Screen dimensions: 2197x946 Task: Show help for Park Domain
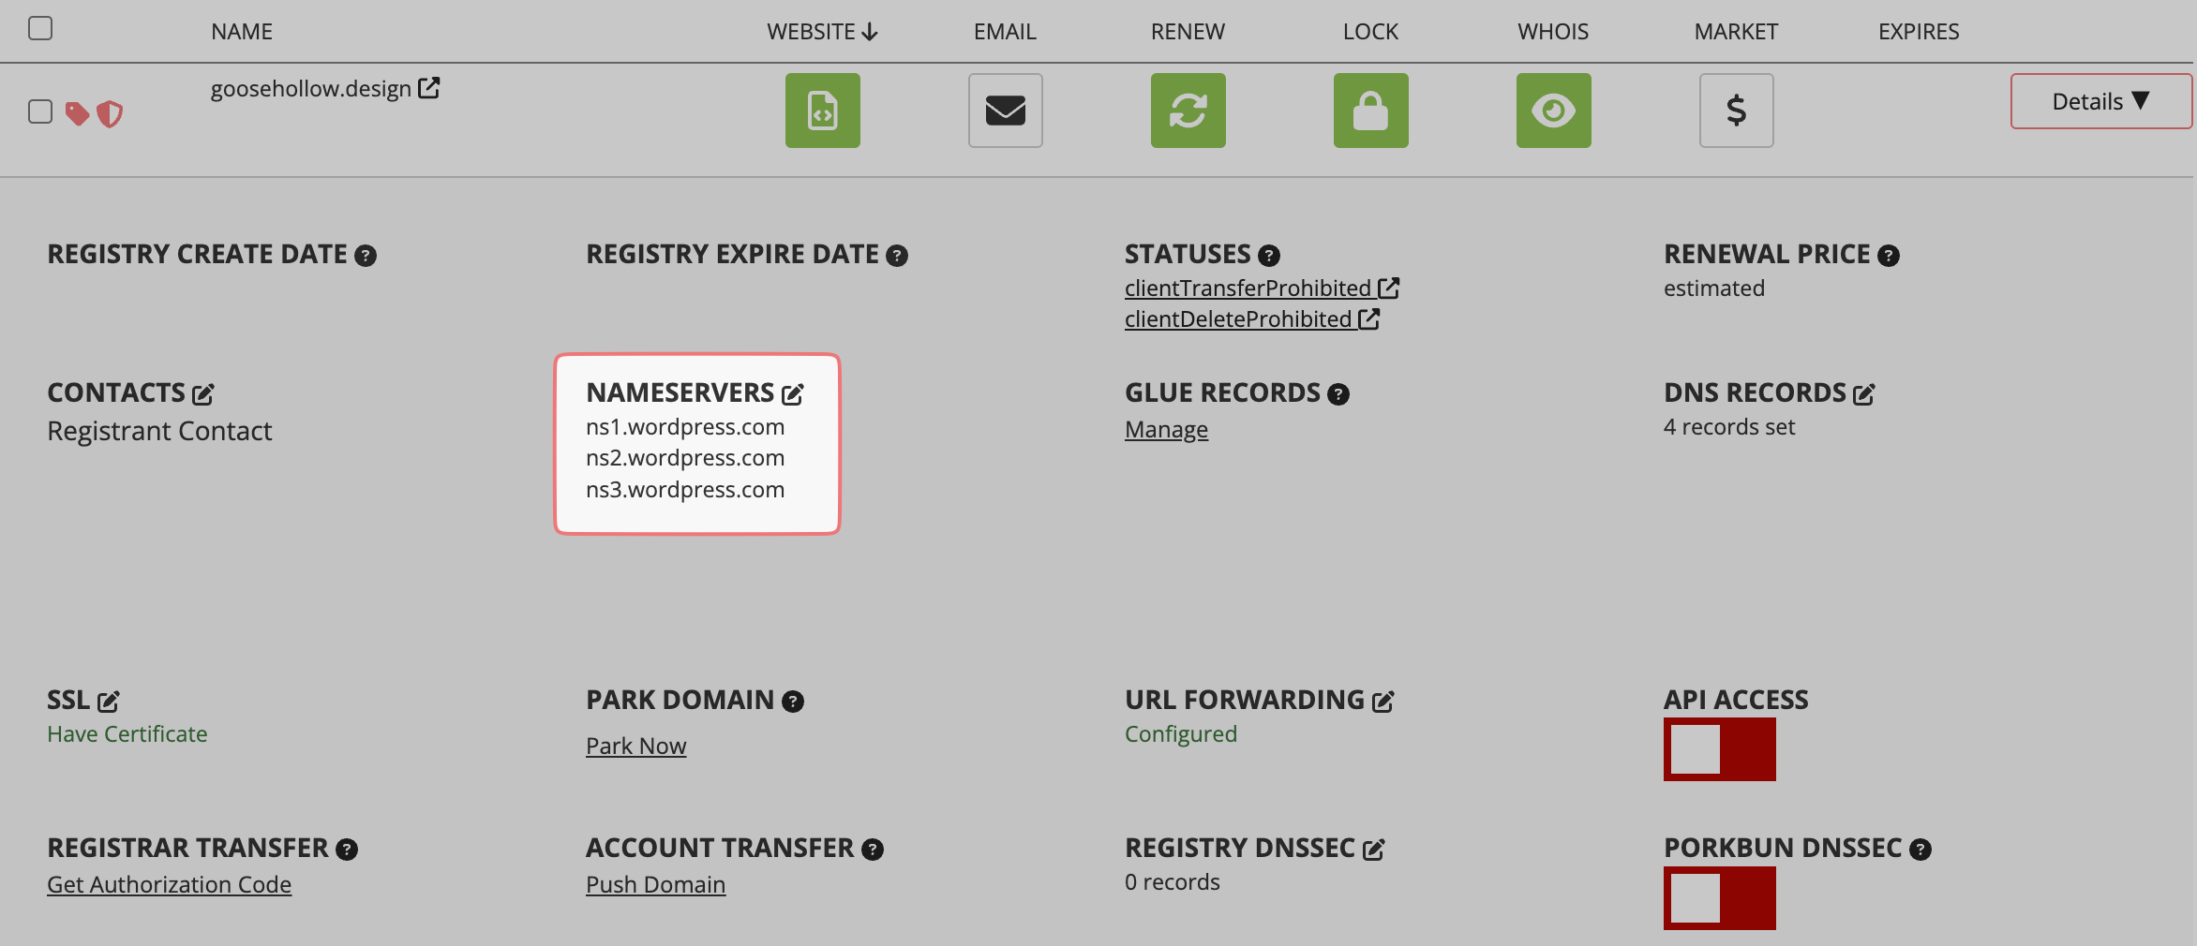coord(793,702)
